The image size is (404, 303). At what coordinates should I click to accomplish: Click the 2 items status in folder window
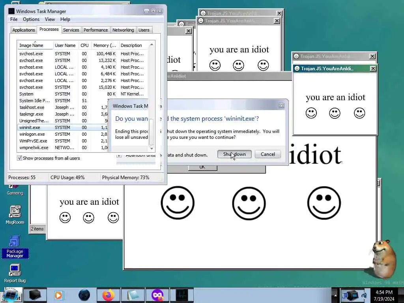tap(37, 228)
